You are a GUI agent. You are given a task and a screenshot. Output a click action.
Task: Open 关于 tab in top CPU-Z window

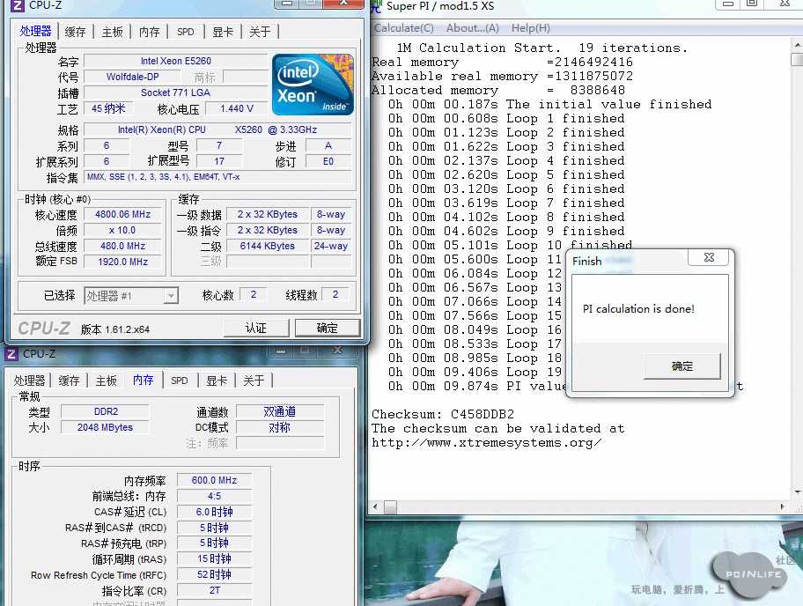(260, 32)
